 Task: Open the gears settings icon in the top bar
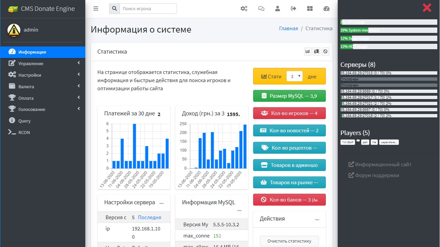pyautogui.click(x=244, y=9)
